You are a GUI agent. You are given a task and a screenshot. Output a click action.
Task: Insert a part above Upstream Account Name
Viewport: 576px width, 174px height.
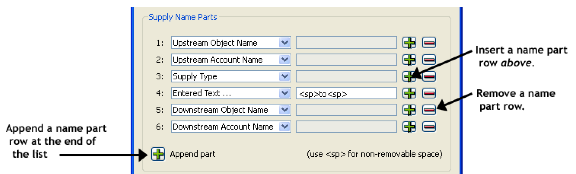click(x=409, y=60)
